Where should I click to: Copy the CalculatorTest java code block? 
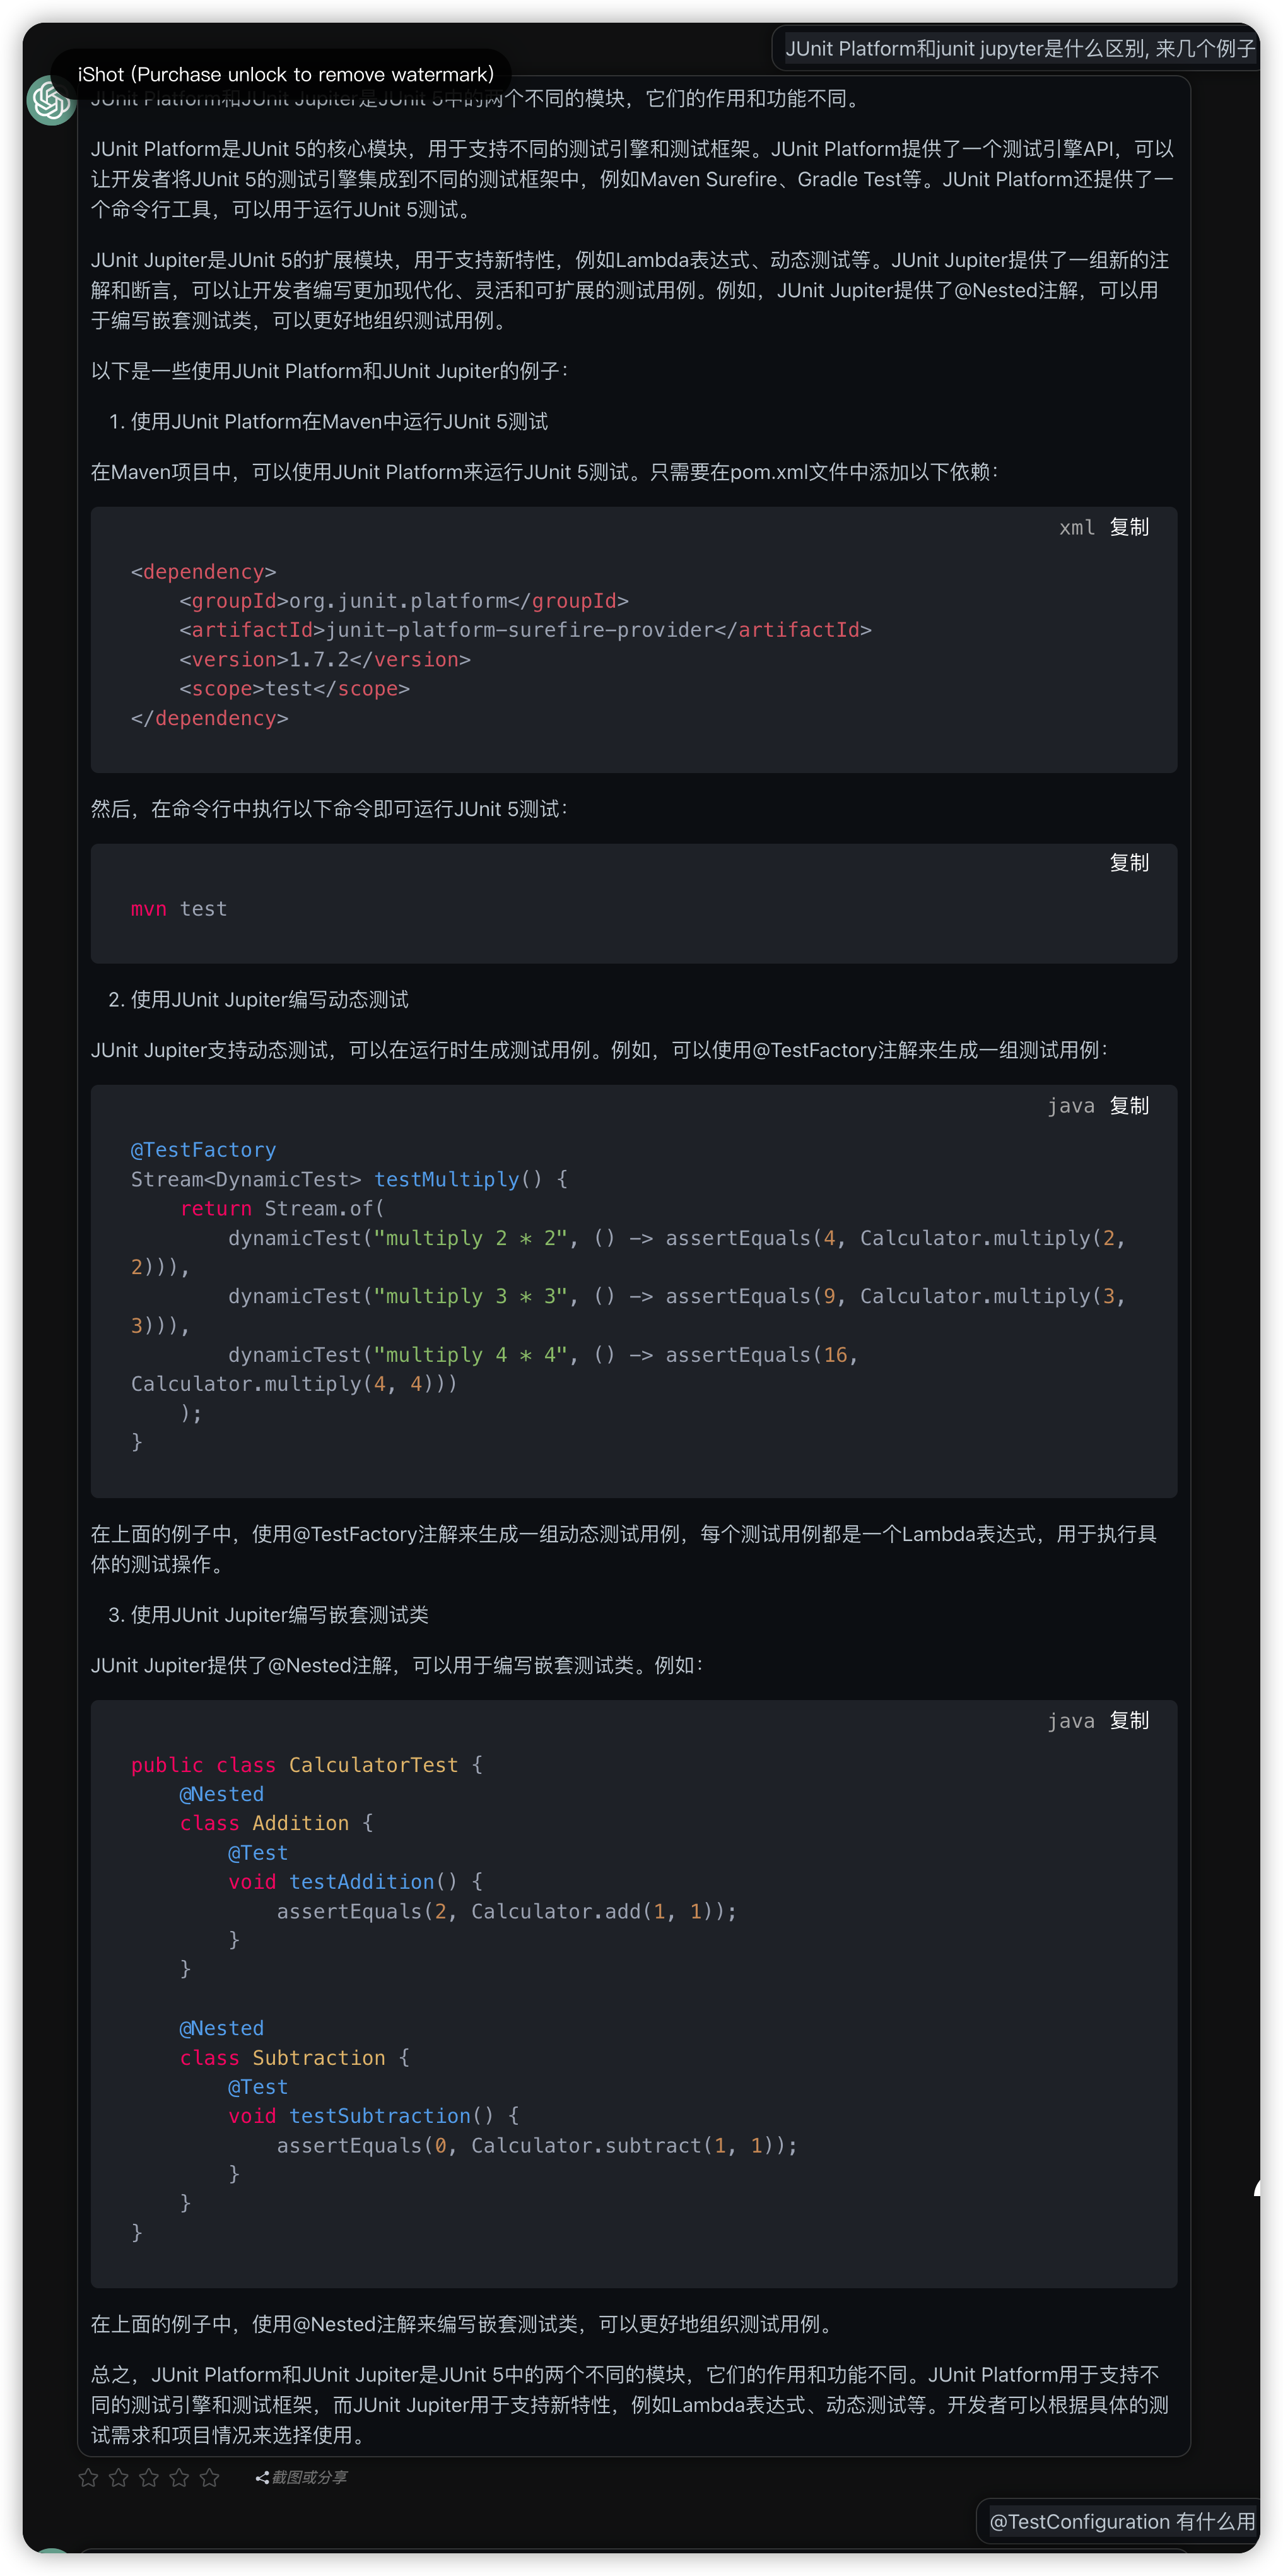pos(1129,1721)
